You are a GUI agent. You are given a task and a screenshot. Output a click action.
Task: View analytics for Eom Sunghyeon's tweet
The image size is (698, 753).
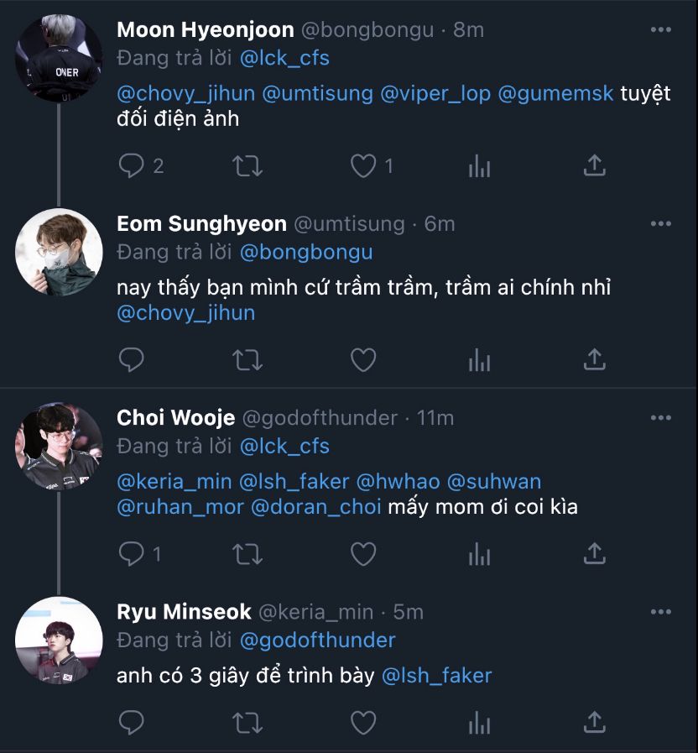pos(479,360)
